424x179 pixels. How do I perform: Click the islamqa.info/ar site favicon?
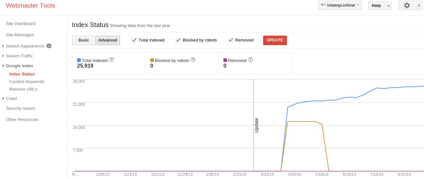[323, 5]
